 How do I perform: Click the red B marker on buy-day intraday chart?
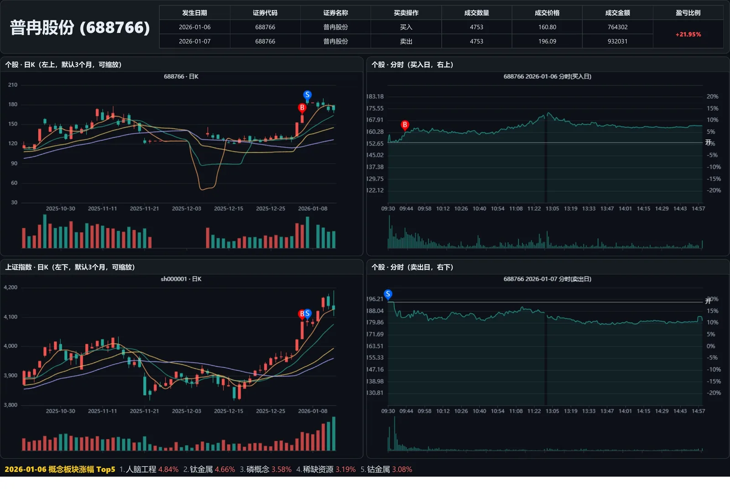(x=404, y=125)
